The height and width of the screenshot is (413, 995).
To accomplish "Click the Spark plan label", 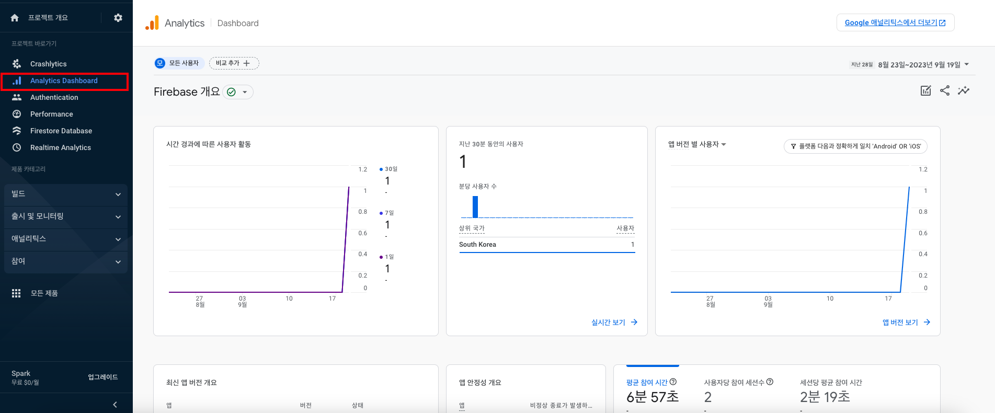I will click(21, 373).
